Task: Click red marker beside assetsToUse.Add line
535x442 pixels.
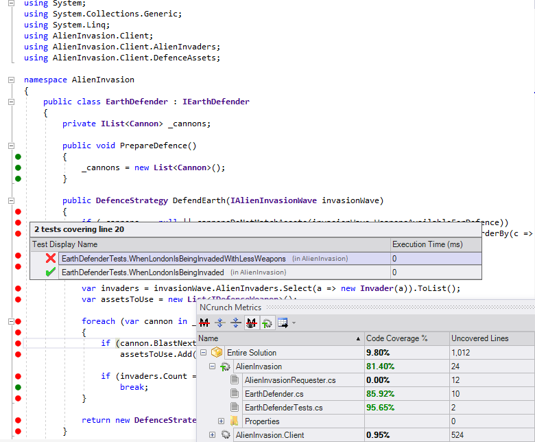Action: (18, 354)
